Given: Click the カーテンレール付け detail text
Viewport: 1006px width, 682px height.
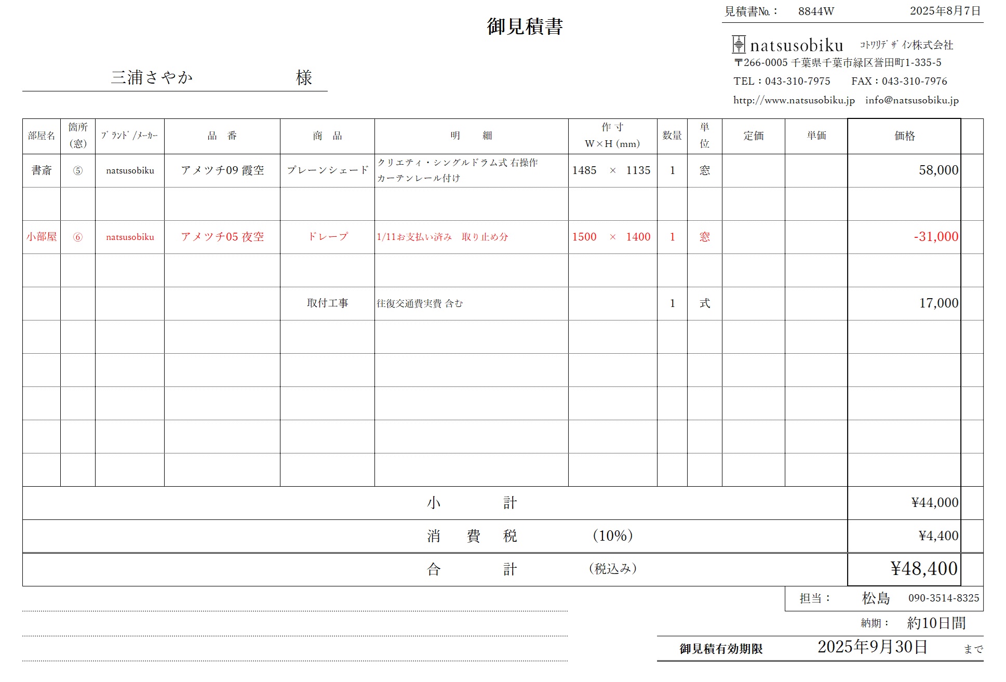Looking at the screenshot, I should [419, 178].
